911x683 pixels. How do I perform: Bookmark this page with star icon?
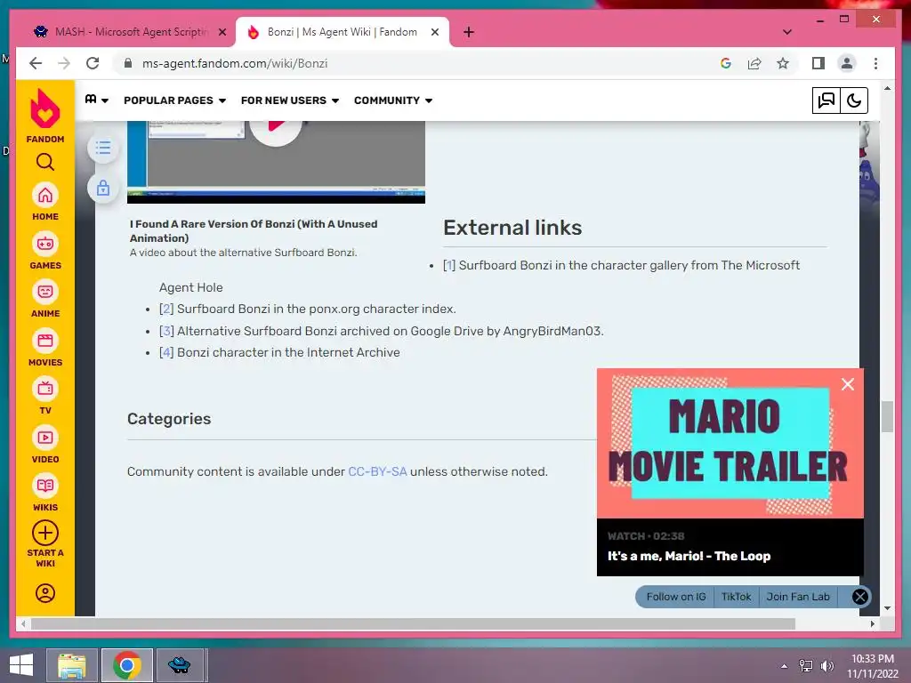tap(783, 63)
